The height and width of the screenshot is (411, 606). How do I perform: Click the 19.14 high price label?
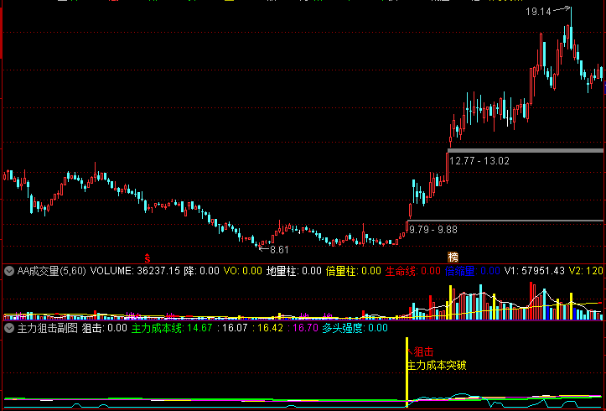click(538, 12)
